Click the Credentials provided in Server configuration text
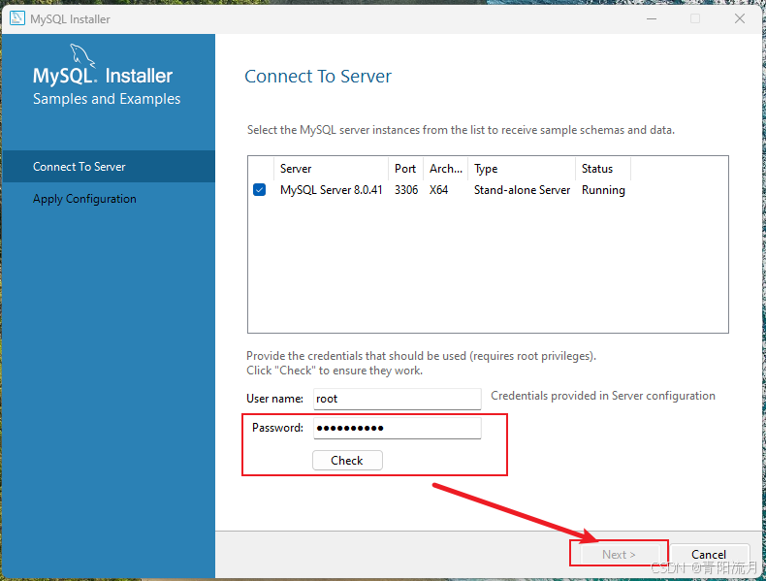The height and width of the screenshot is (581, 766). click(603, 396)
